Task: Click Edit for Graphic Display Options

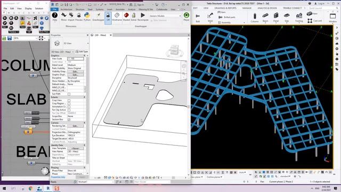Action: point(75,75)
